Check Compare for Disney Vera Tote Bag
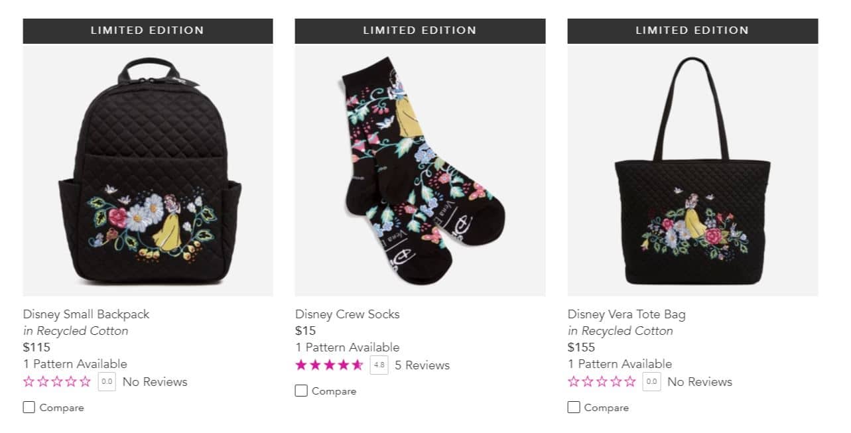 (574, 407)
